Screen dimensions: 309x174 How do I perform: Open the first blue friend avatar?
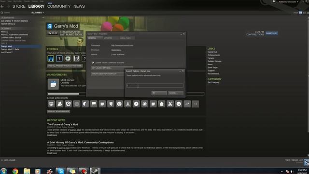coord(51,58)
